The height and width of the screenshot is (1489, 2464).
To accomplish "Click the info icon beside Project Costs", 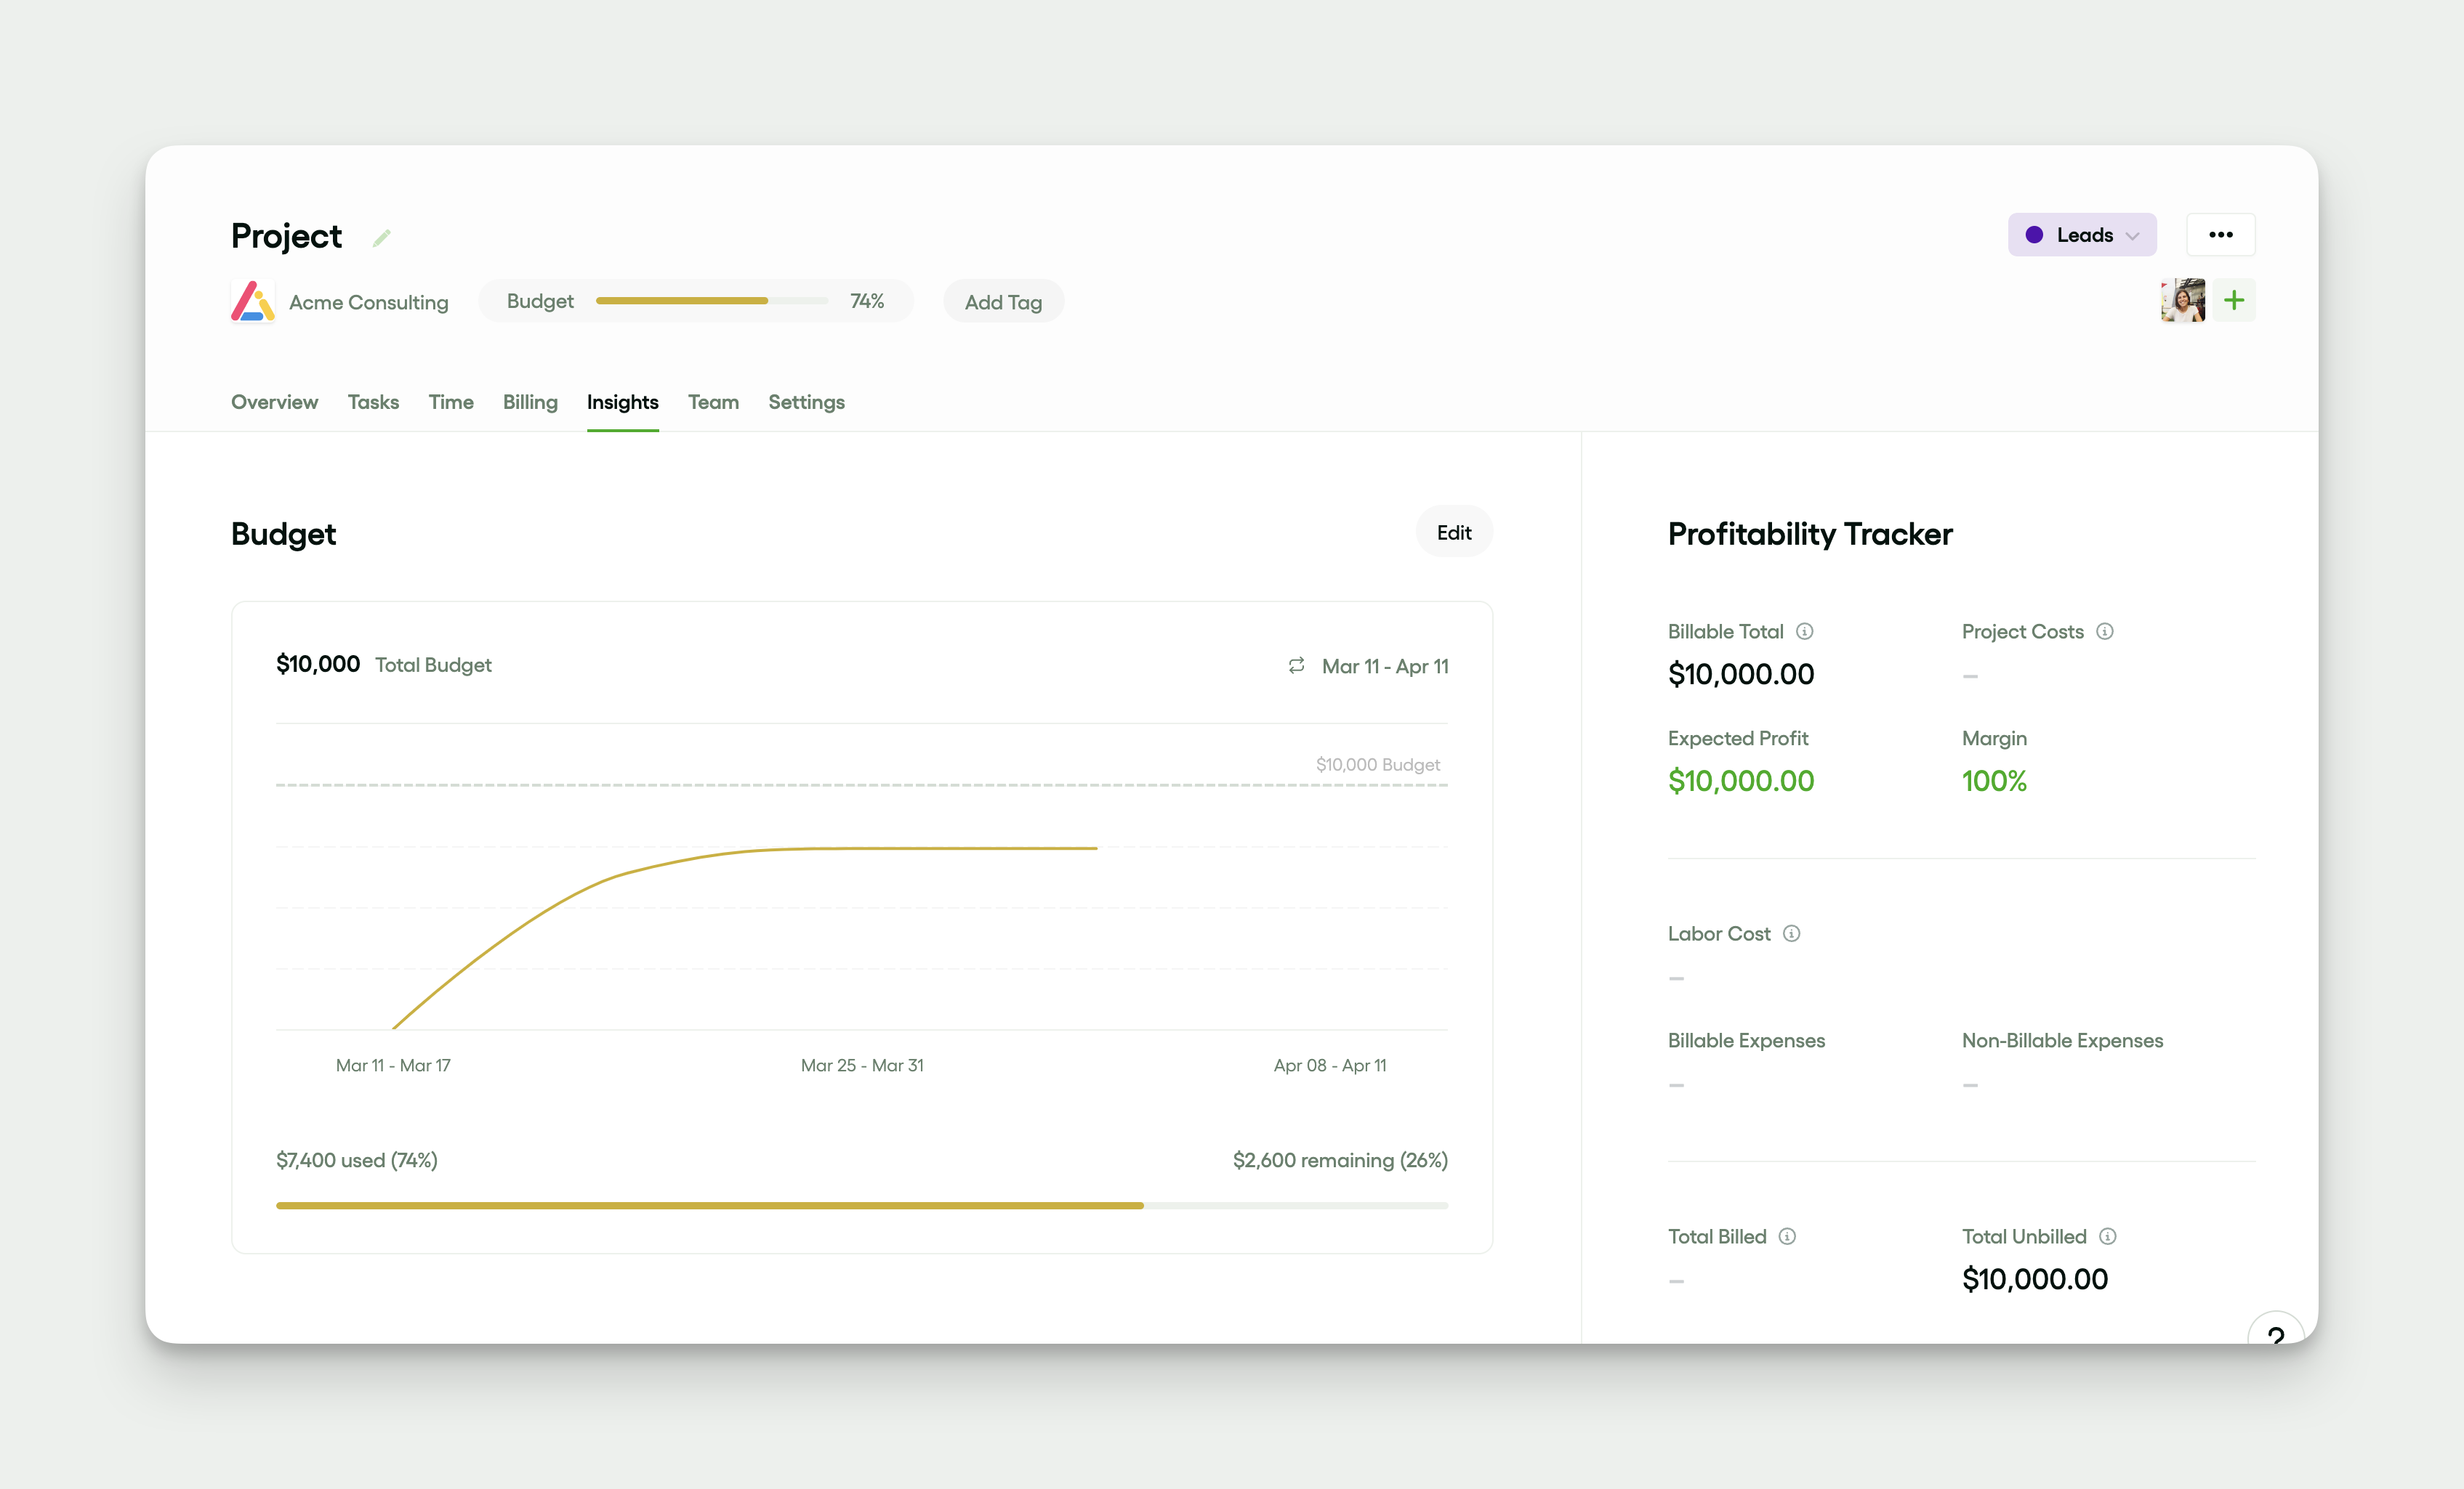I will [x=2104, y=632].
